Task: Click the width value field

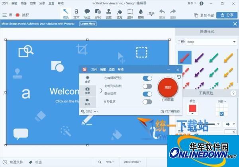Action: [230, 132]
